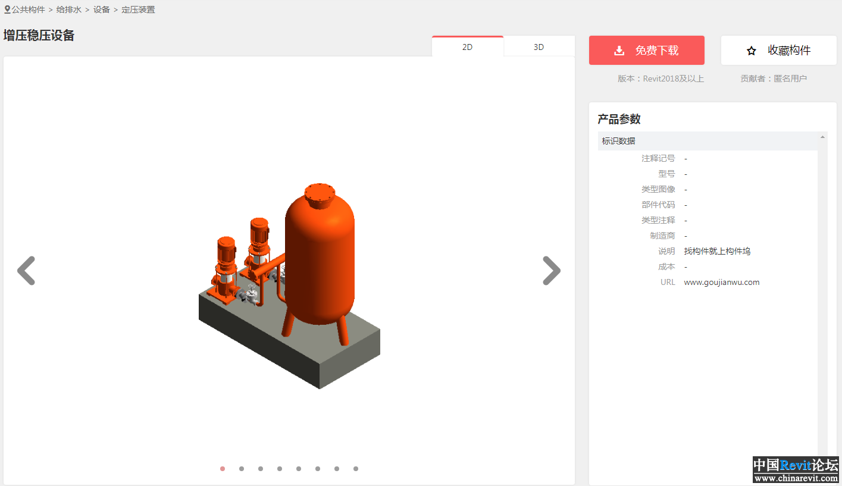Image resolution: width=842 pixels, height=486 pixels.
Task: Click the www.goujianwu.com URL value
Action: 722,283
